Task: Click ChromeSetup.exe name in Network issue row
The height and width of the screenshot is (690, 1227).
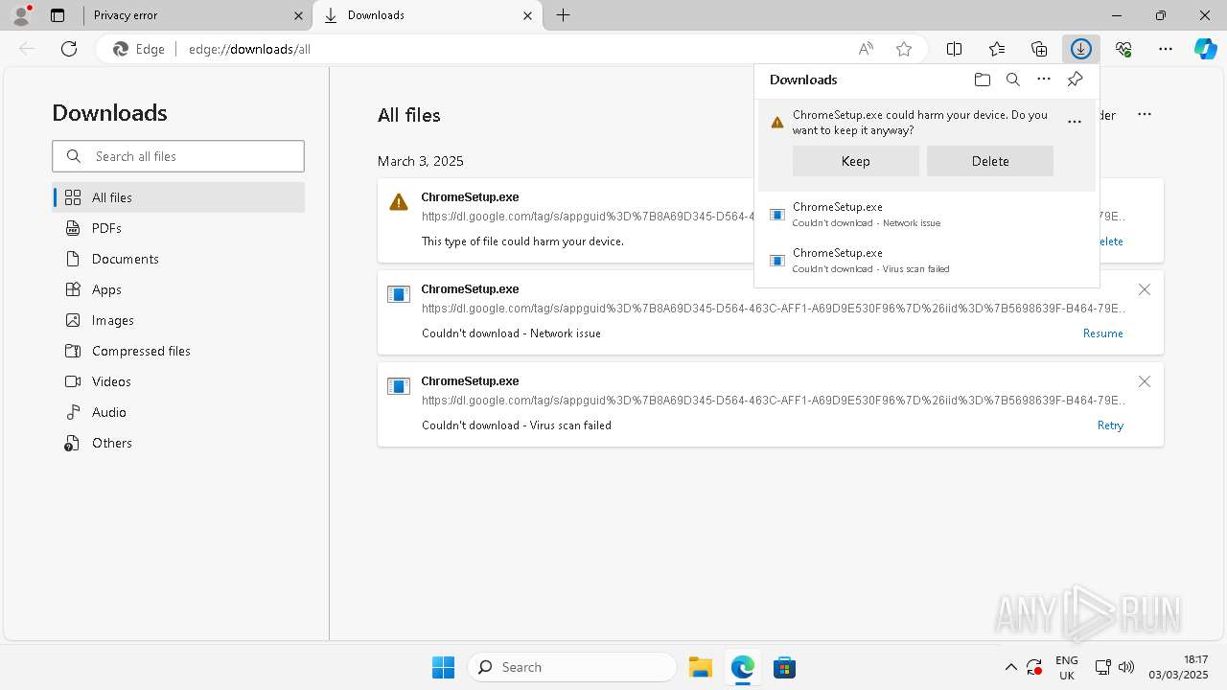Action: (x=470, y=289)
